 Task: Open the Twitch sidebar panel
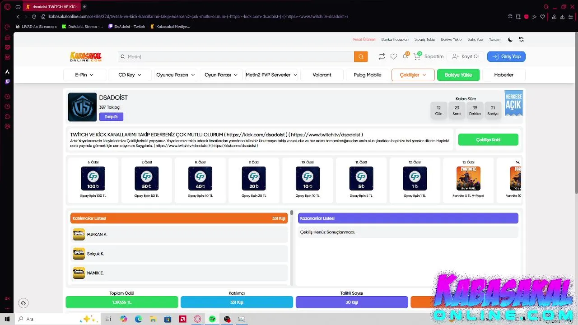pos(7,82)
